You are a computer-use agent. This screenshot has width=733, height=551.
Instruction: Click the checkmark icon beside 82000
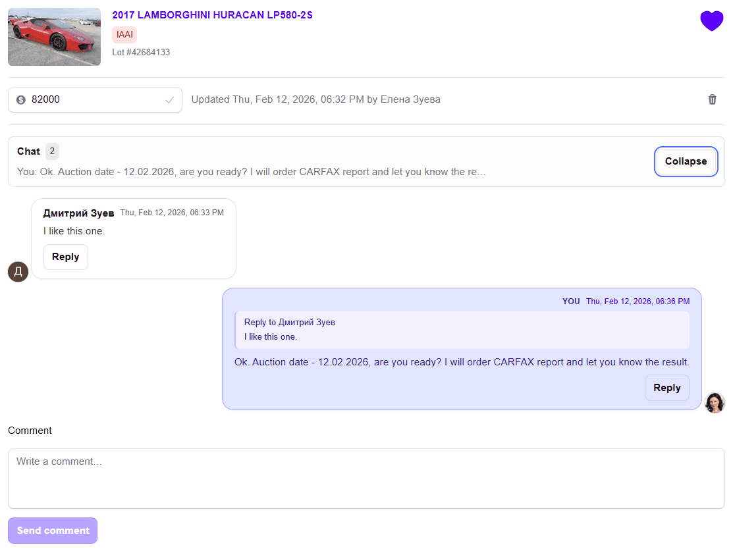coord(171,99)
